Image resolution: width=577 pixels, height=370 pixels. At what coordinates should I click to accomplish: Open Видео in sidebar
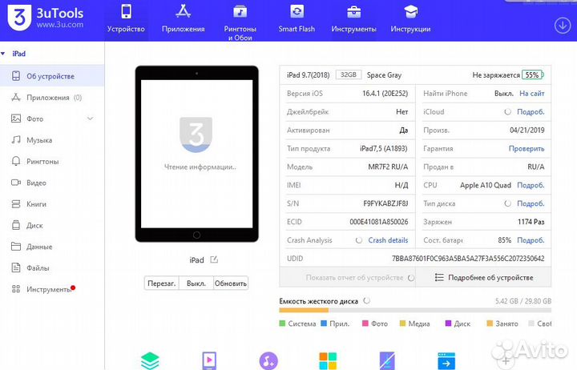pos(52,183)
